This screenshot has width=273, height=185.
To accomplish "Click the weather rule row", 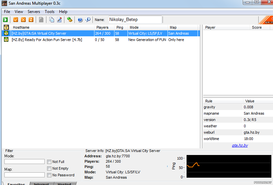I will [238, 126].
